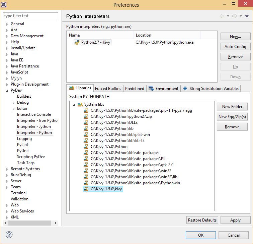The height and width of the screenshot is (244, 253).
Task: Click the Auto Config button
Action: [x=235, y=47]
